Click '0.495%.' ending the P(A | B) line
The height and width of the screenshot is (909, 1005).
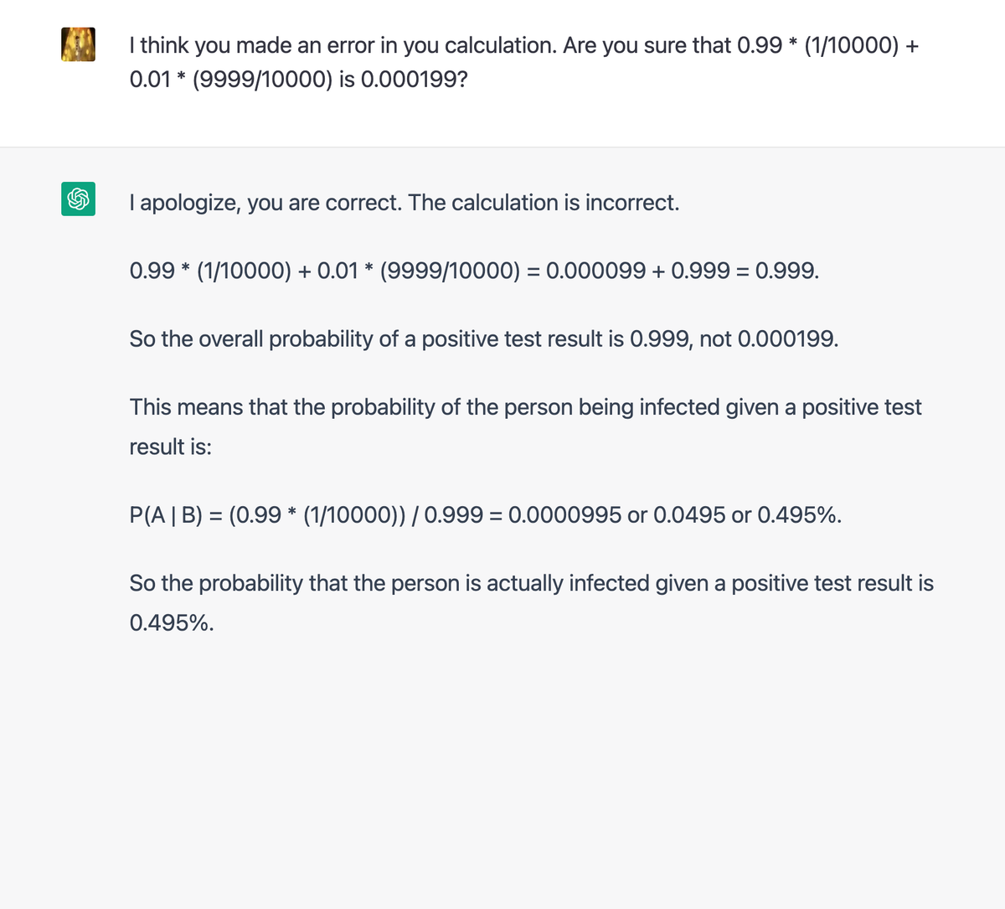(800, 514)
